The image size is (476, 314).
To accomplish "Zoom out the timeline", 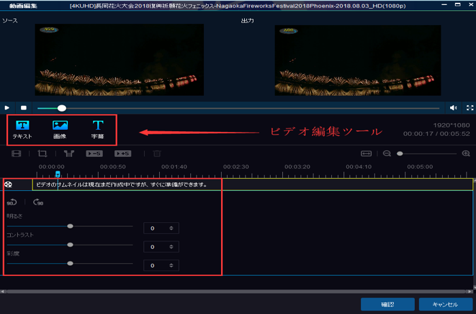I will (x=387, y=154).
